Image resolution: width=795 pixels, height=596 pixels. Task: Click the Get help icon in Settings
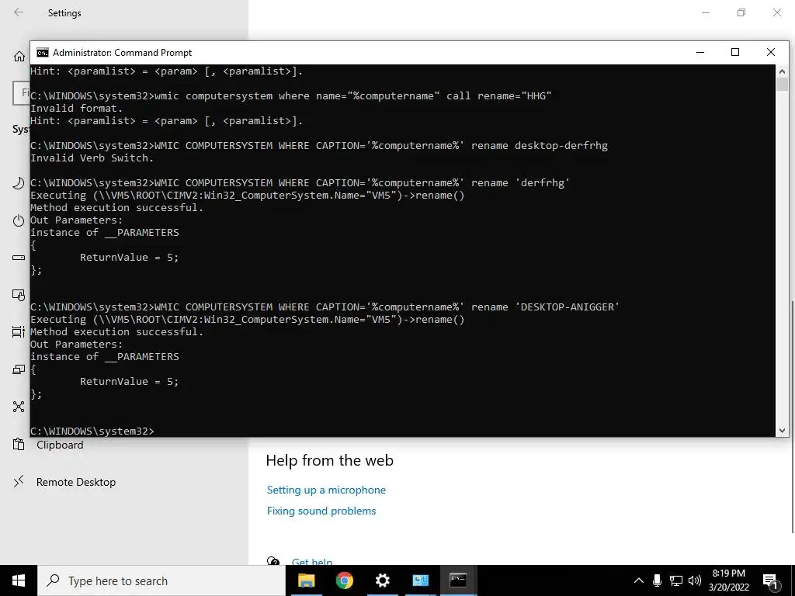point(273,562)
